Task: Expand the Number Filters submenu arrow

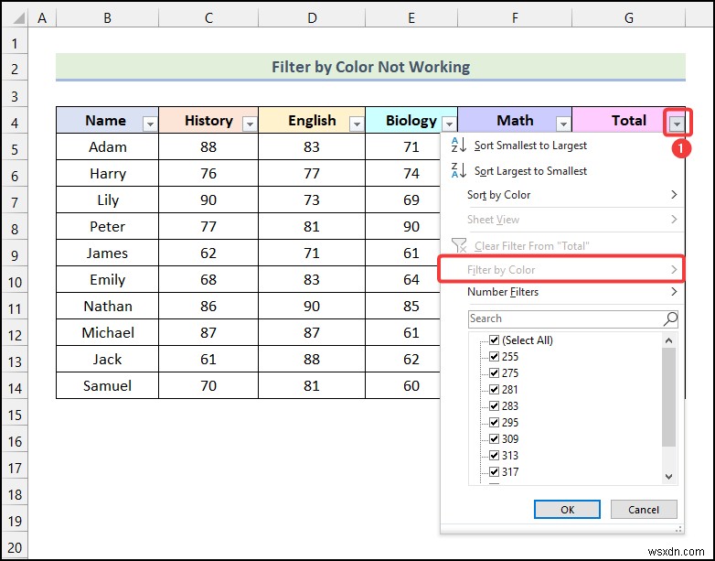Action: pyautogui.click(x=674, y=291)
